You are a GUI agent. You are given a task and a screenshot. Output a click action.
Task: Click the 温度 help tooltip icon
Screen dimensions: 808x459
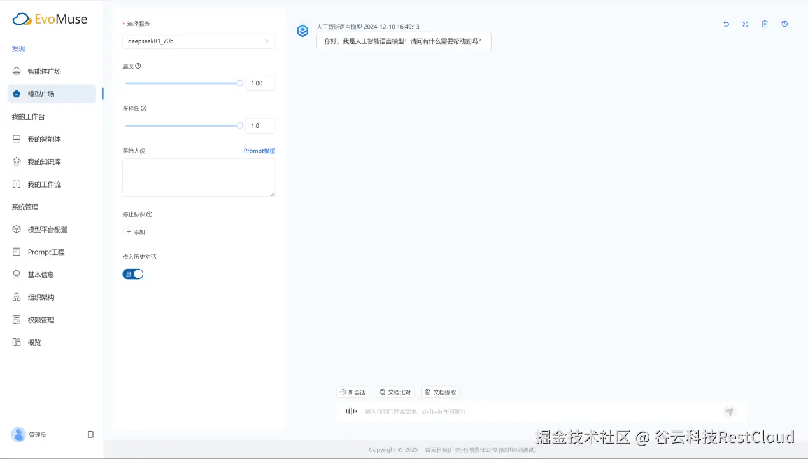point(139,65)
